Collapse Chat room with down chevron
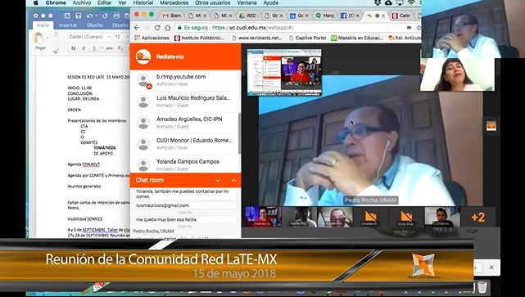Image resolution: width=525 pixels, height=297 pixels. [218, 180]
